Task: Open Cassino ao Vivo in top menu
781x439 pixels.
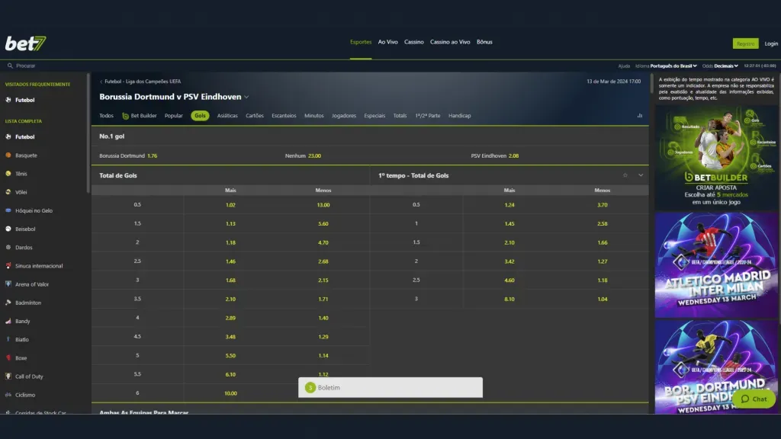Action: click(x=450, y=42)
